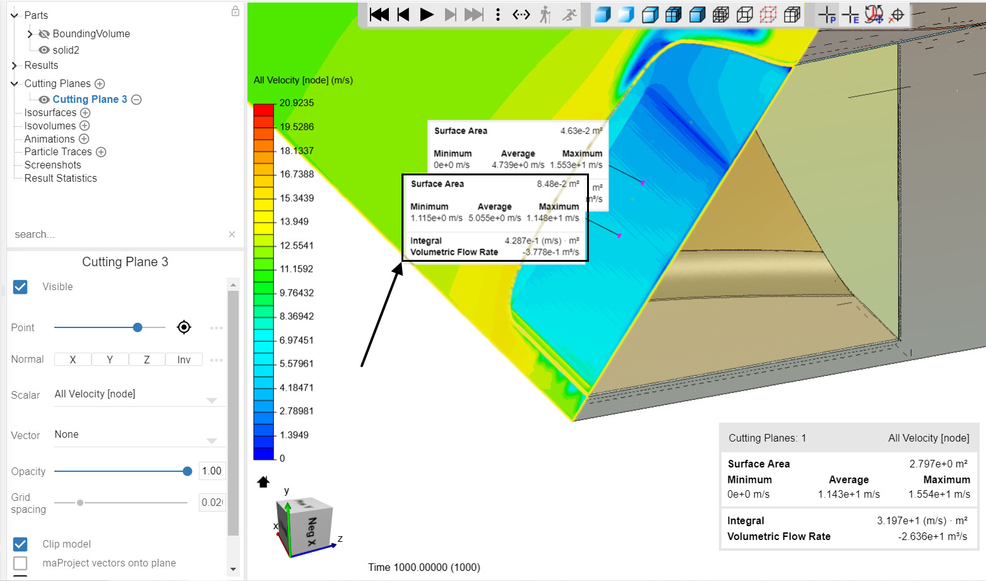The height and width of the screenshot is (581, 986).
Task: Add a new animation with plus icon
Action: (x=84, y=139)
